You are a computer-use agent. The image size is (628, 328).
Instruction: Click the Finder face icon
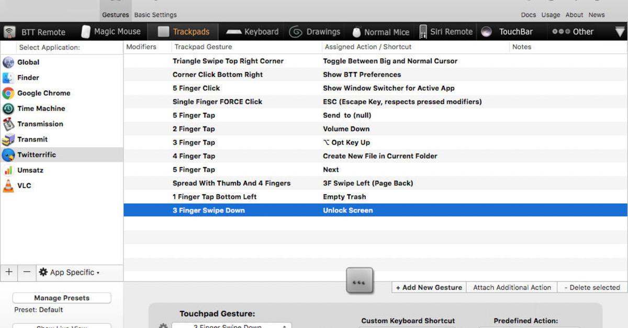pyautogui.click(x=8, y=78)
